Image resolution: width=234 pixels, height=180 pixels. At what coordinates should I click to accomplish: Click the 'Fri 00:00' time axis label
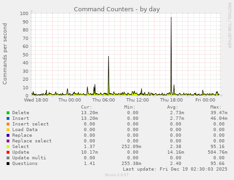coord(205,100)
